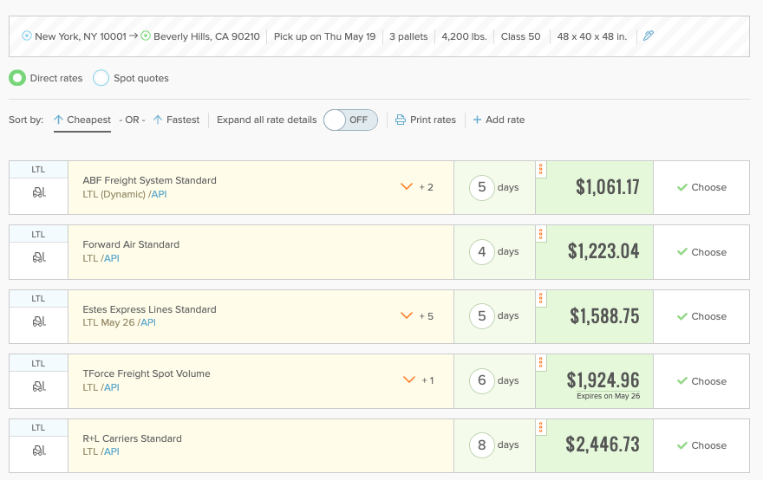763x480 pixels.
Task: Choose the R+L Carriers $2,446.73 rate
Action: click(701, 445)
